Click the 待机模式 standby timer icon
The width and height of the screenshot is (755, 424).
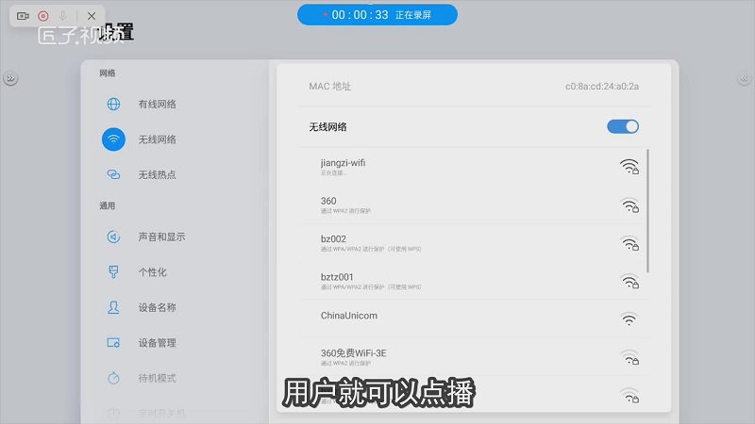(x=113, y=378)
